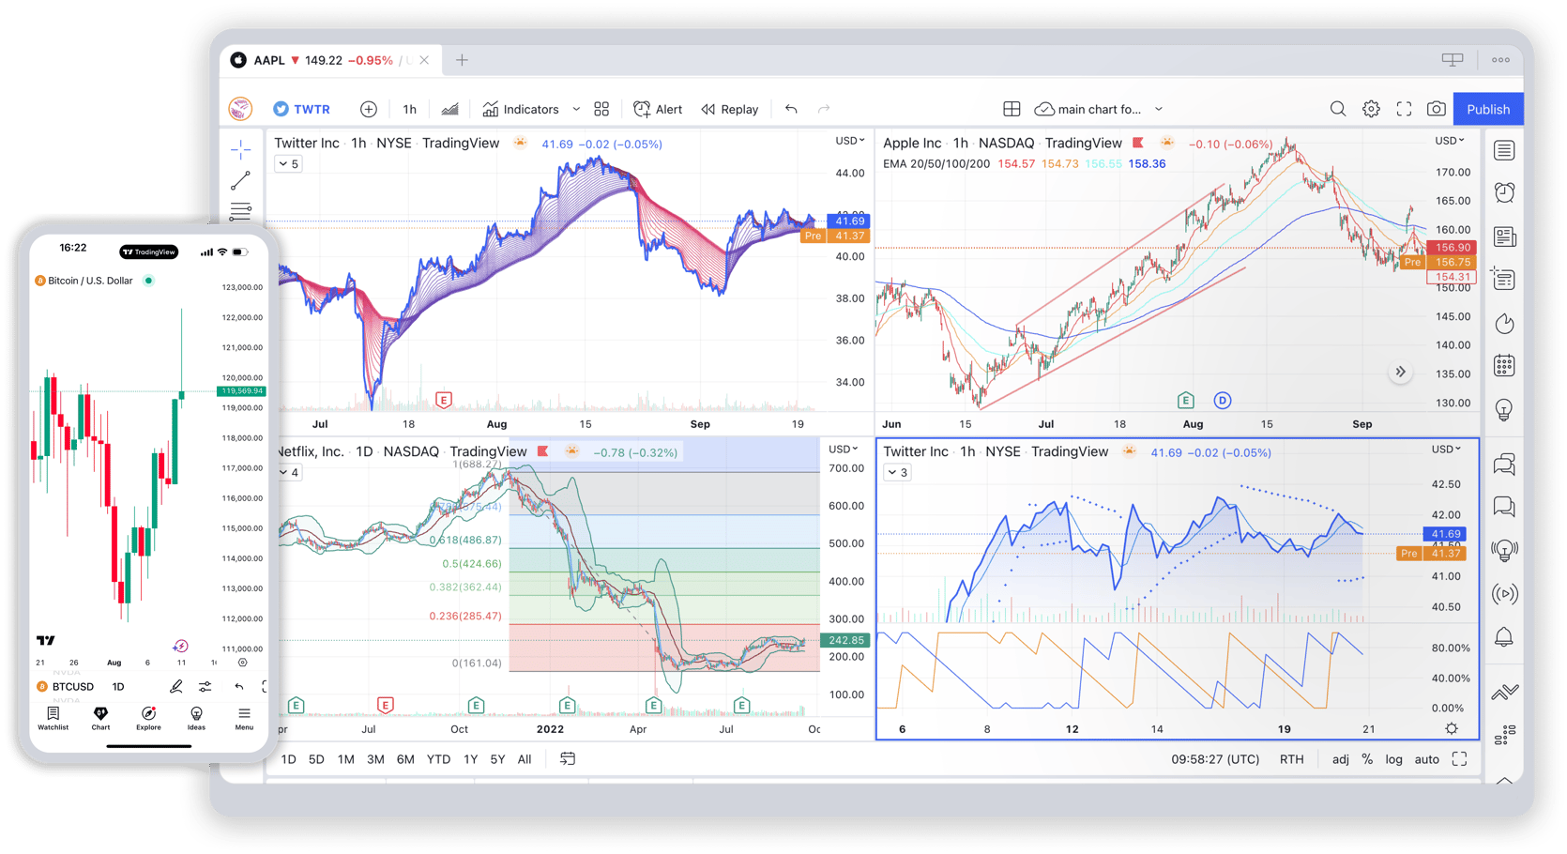The width and height of the screenshot is (1567, 854).
Task: Click the Publish button
Action: [x=1487, y=109]
